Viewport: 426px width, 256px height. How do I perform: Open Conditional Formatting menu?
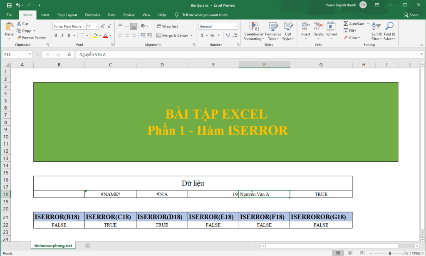[x=254, y=32]
